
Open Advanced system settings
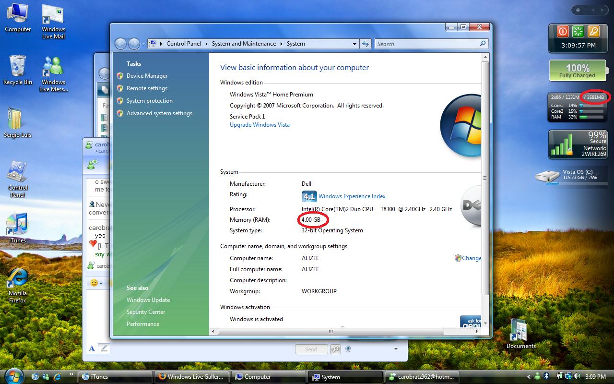click(159, 113)
